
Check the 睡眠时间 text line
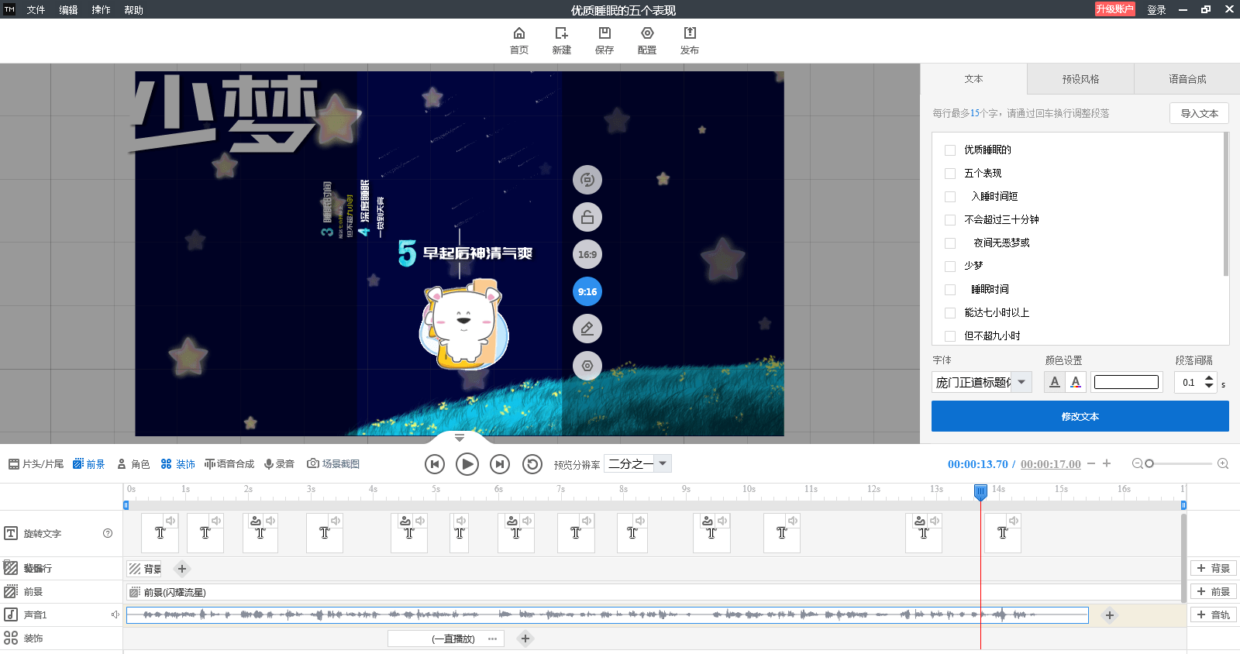[x=950, y=290]
